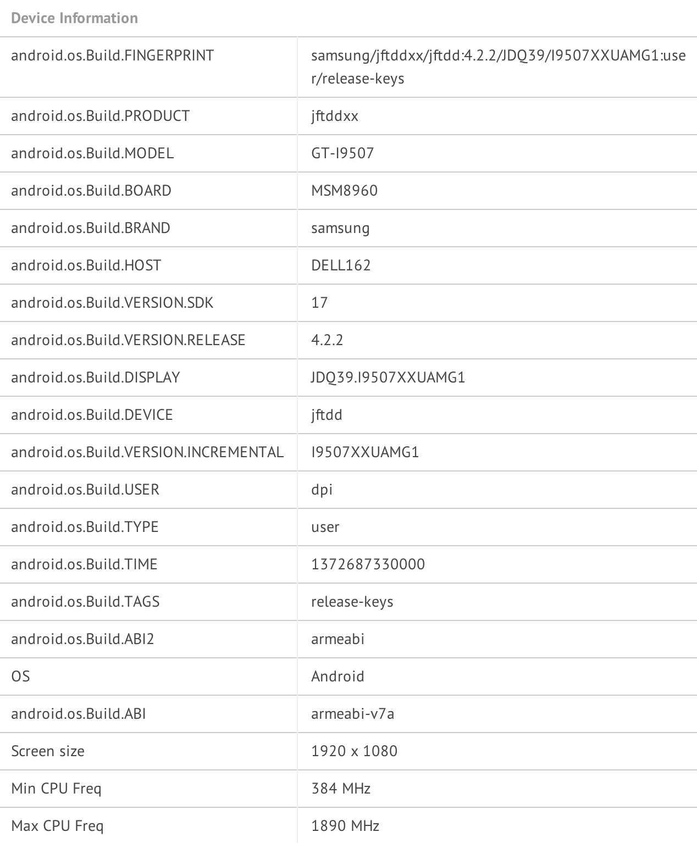Click the android.os.Build.PRODUCT label
697x843 pixels.
pos(100,116)
